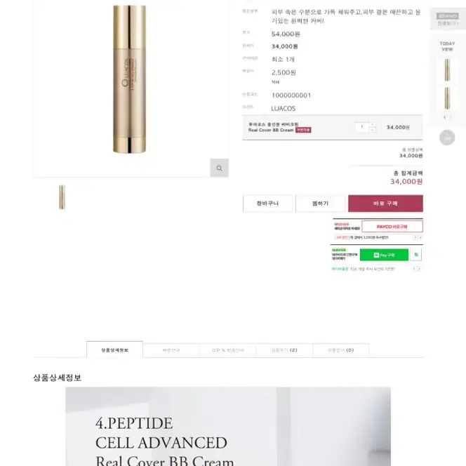
Task: Click the green N Pay 구매 button
Action: pos(384,255)
